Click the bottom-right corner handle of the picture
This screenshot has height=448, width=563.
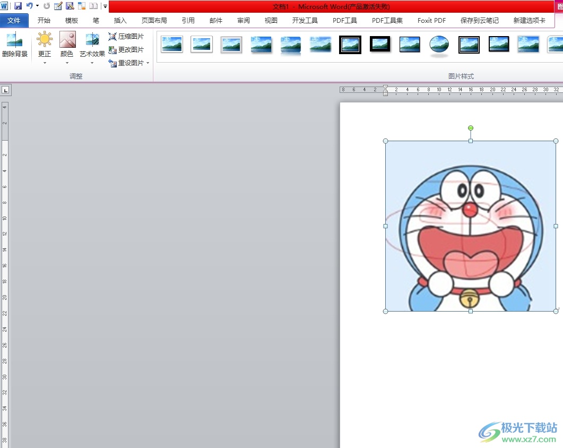tap(556, 312)
